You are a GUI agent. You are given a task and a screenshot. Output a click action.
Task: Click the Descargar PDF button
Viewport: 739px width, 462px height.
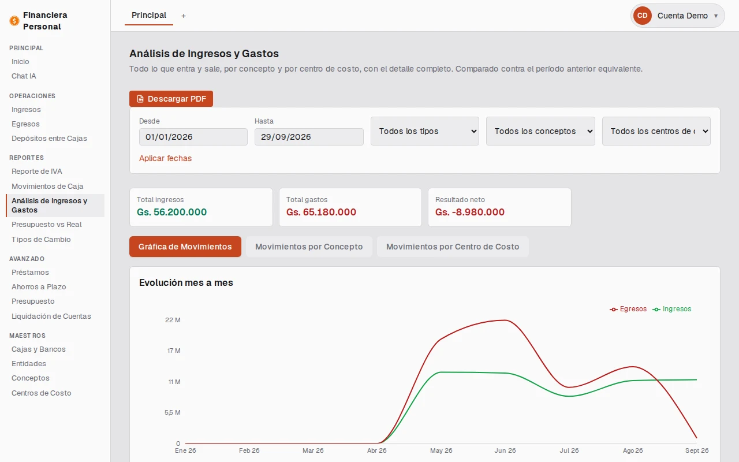171,99
